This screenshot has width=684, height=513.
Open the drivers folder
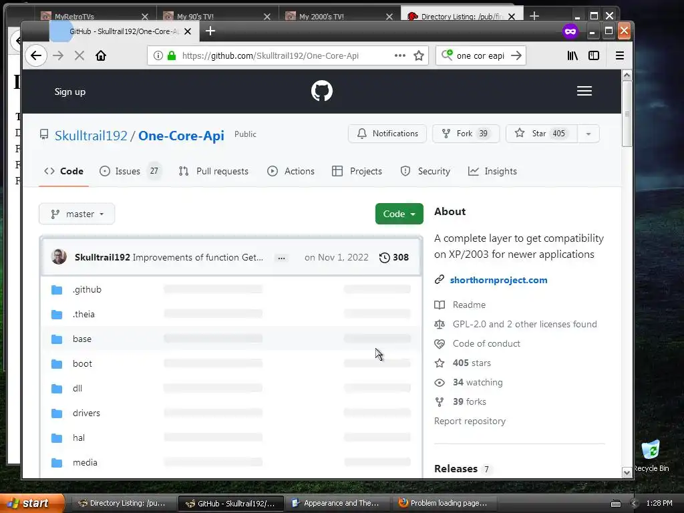86,413
